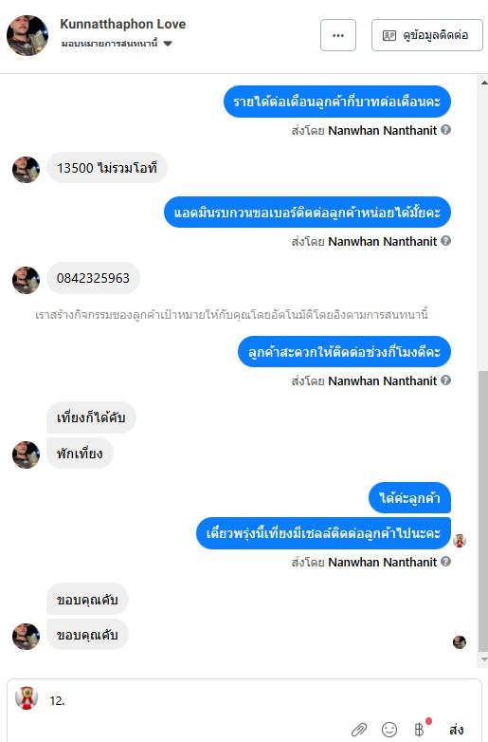Click contact card icon in ดูข้อมูลติดต่อ button
Image resolution: width=488 pixels, height=742 pixels.
tap(389, 35)
